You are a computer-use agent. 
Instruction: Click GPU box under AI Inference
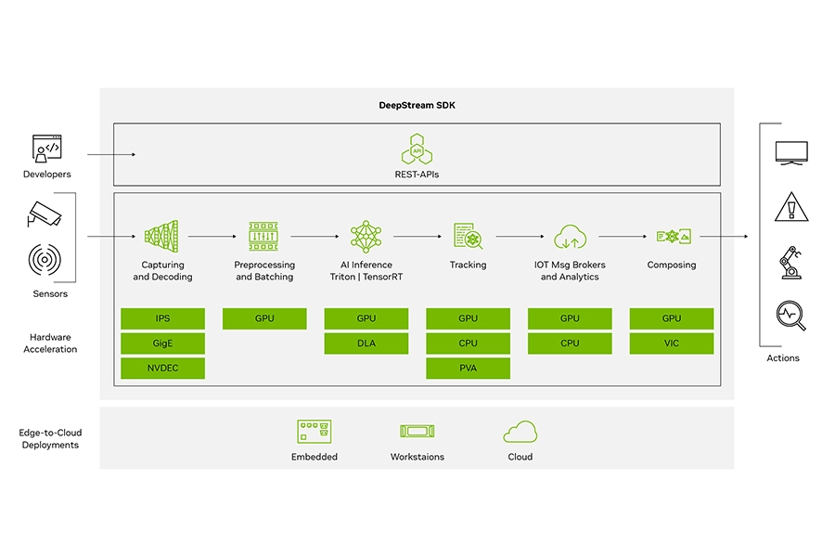366,318
